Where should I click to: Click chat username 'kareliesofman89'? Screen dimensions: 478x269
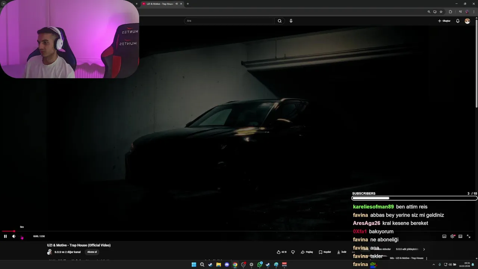[x=373, y=207]
